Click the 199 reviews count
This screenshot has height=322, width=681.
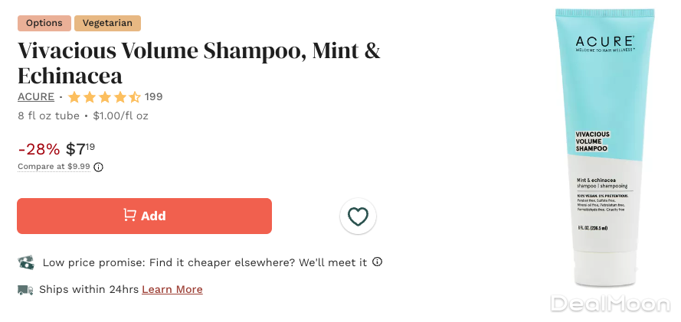click(x=154, y=97)
